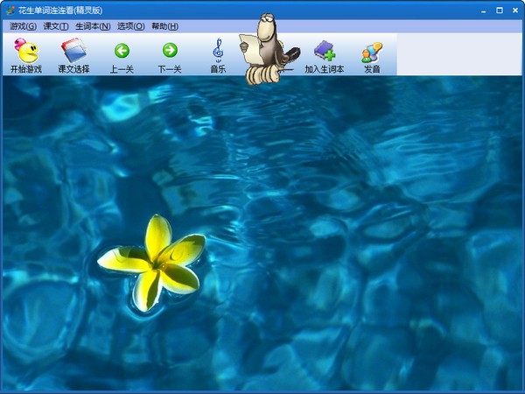Toggle the 音乐 music icon

coord(218,54)
